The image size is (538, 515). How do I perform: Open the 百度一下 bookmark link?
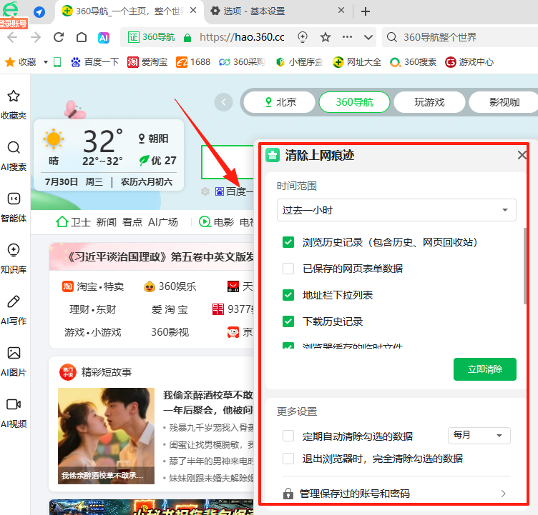tap(95, 62)
